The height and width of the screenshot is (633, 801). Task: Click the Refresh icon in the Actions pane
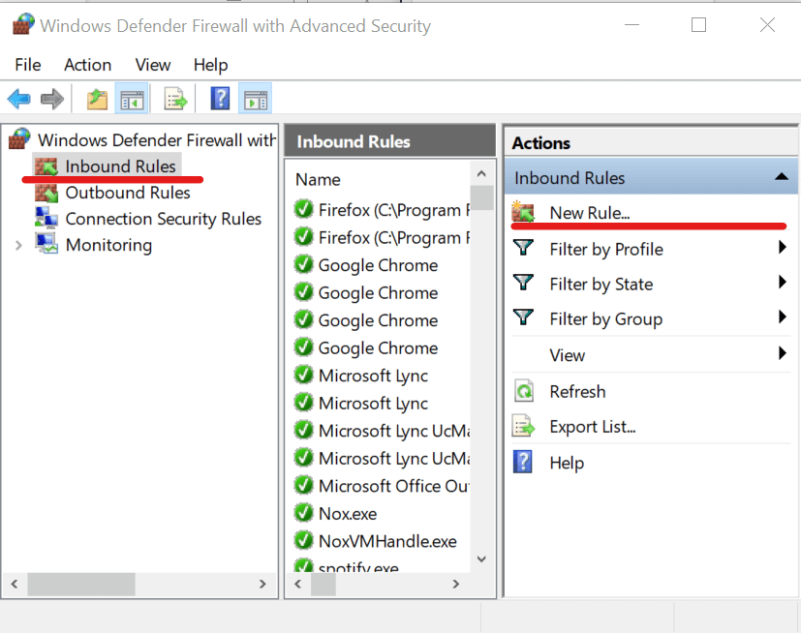pyautogui.click(x=524, y=391)
